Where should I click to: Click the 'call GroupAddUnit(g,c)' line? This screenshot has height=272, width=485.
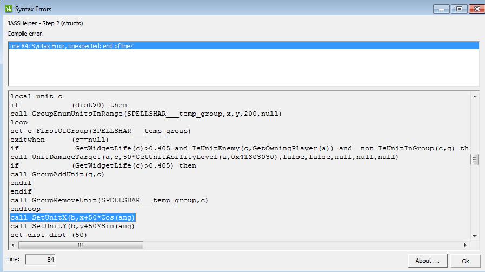57,174
